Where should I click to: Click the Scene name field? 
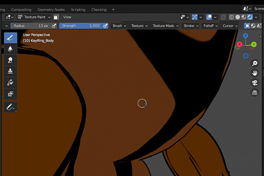point(258,8)
